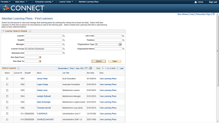
Task: Go to the Last page of learners
Action: pos(121,68)
